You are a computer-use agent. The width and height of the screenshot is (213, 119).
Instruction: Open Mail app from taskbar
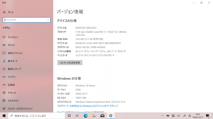coord(102,116)
